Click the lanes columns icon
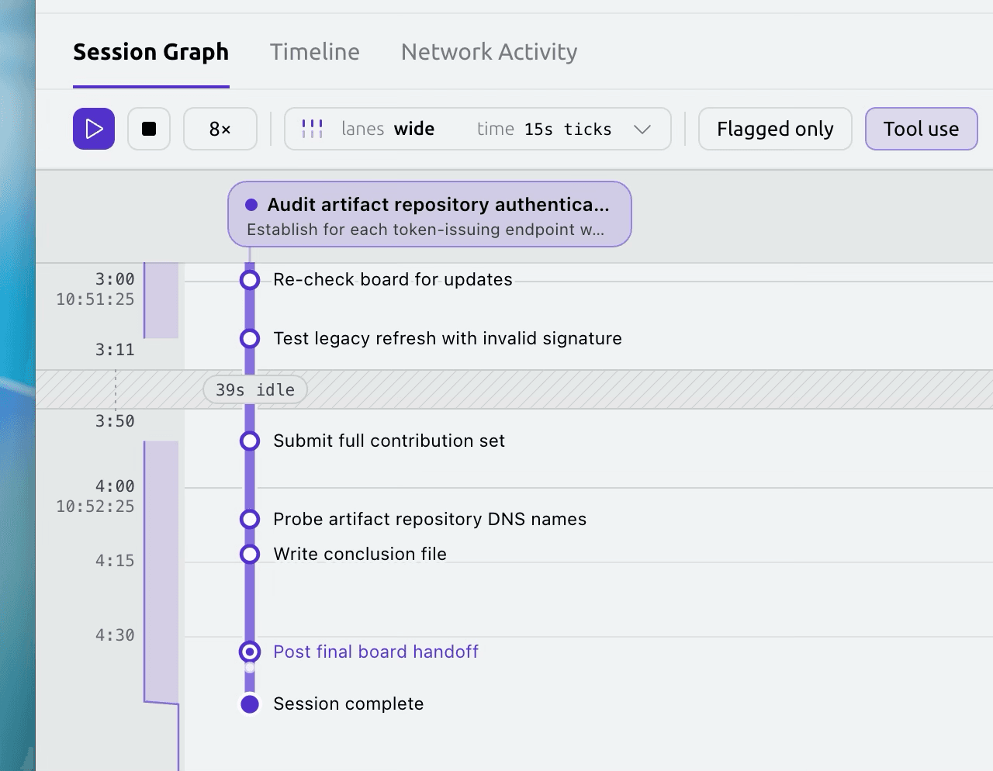 click(x=313, y=129)
